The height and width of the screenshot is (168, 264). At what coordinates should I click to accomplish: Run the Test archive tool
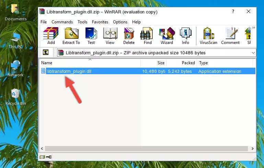click(x=91, y=36)
